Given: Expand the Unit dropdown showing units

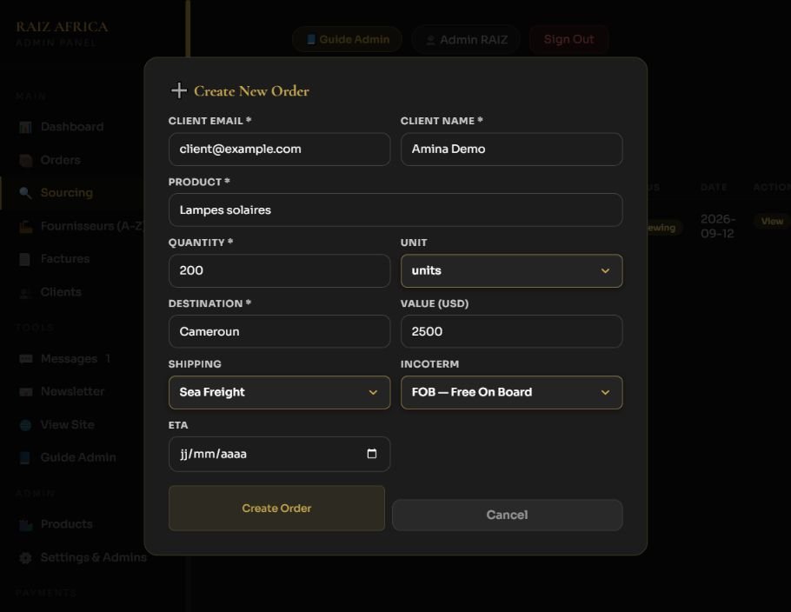Looking at the screenshot, I should (x=511, y=271).
